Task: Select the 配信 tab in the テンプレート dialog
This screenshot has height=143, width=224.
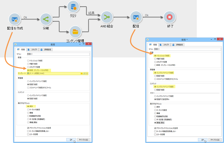Action: [x=21, y=49]
